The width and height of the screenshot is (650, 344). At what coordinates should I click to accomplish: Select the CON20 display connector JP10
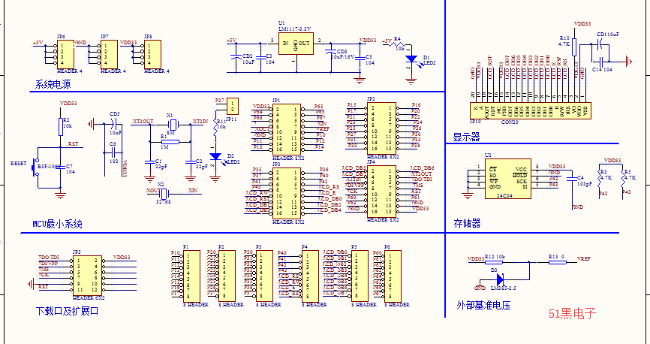point(530,110)
